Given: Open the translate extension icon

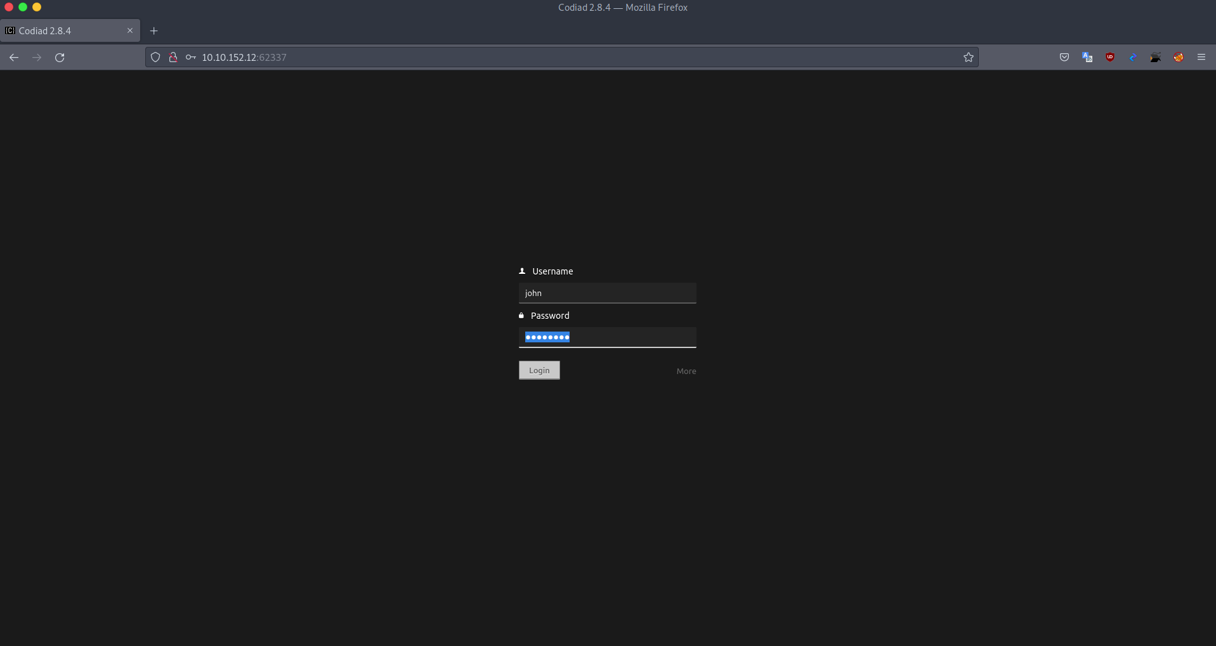Looking at the screenshot, I should [1087, 58].
